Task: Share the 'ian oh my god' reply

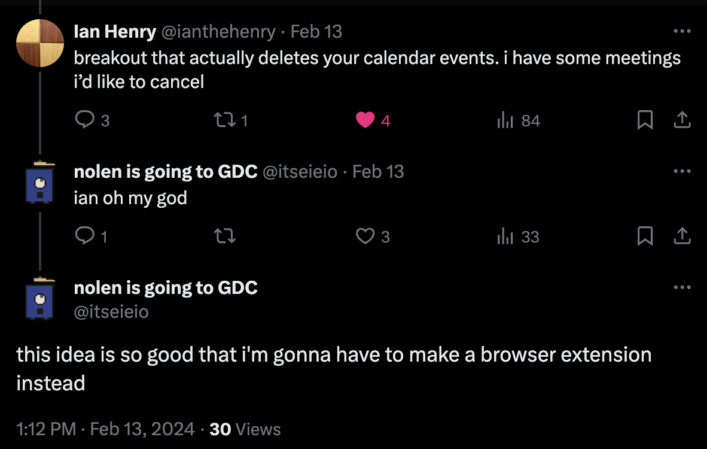Action: (682, 236)
